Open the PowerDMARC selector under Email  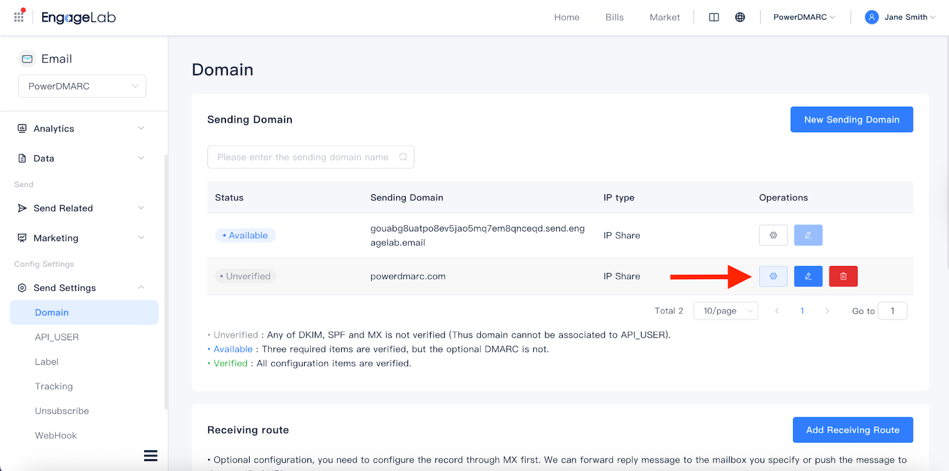pos(82,86)
